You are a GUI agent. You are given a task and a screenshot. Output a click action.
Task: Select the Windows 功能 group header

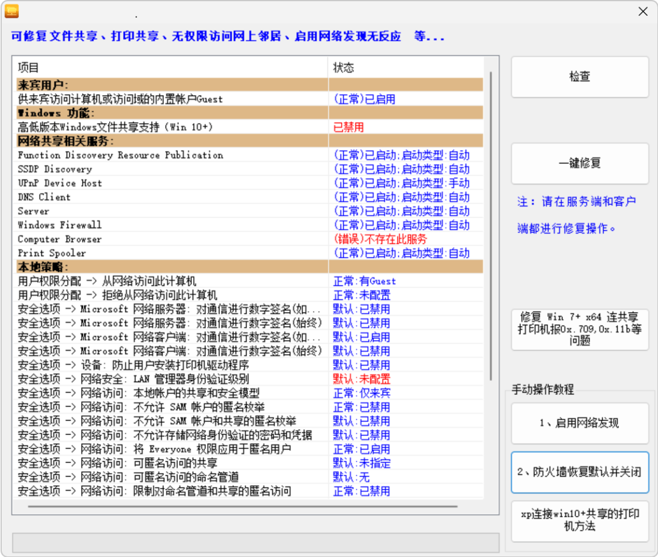(x=250, y=113)
